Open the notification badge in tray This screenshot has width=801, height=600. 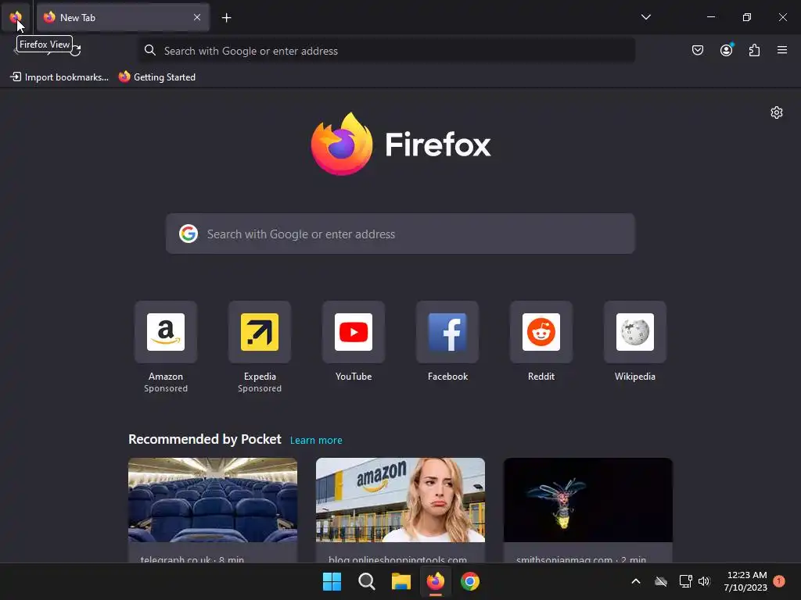pyautogui.click(x=779, y=581)
